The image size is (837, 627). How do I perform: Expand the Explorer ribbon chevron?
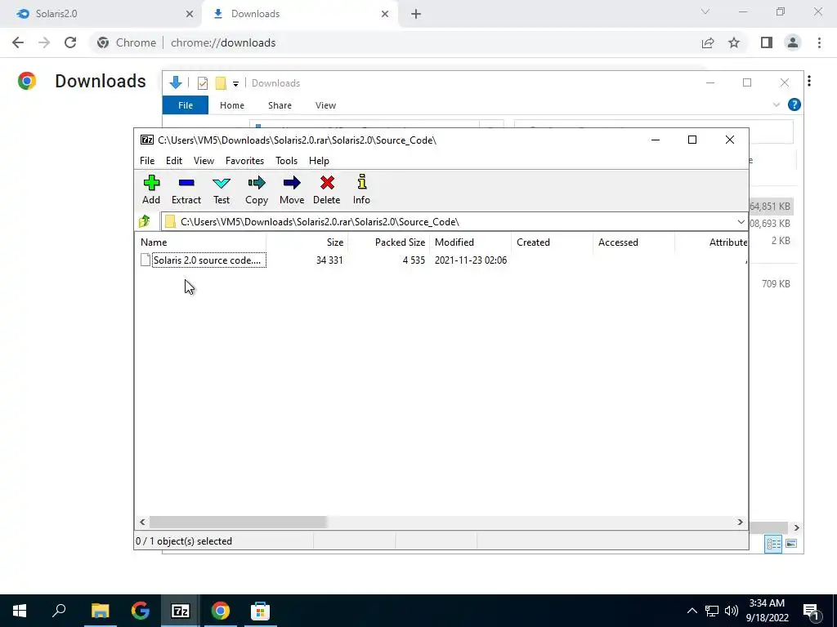777,105
